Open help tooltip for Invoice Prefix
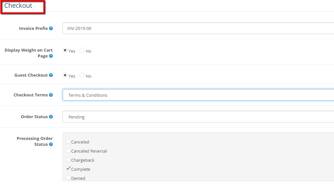The height and width of the screenshot is (187, 334). point(51,29)
